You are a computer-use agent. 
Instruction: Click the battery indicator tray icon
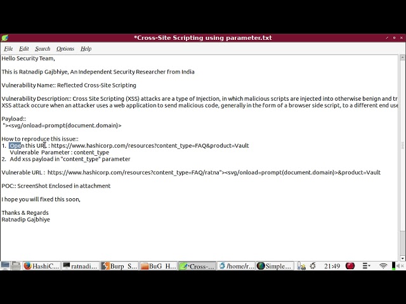click(393, 266)
